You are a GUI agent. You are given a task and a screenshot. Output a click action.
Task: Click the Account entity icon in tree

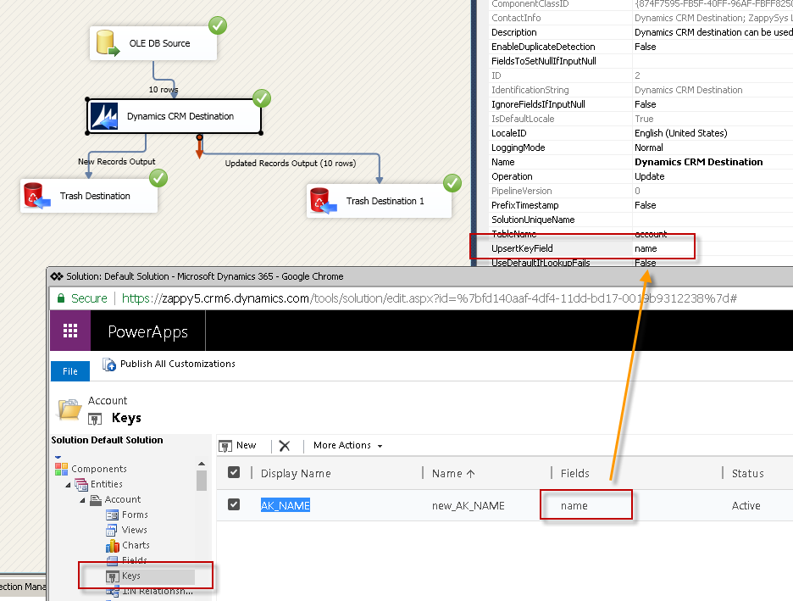coord(96,500)
